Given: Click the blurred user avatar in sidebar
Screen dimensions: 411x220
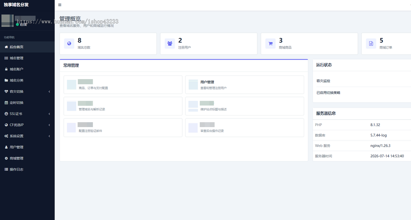Looking at the screenshot, I should click(8, 21).
